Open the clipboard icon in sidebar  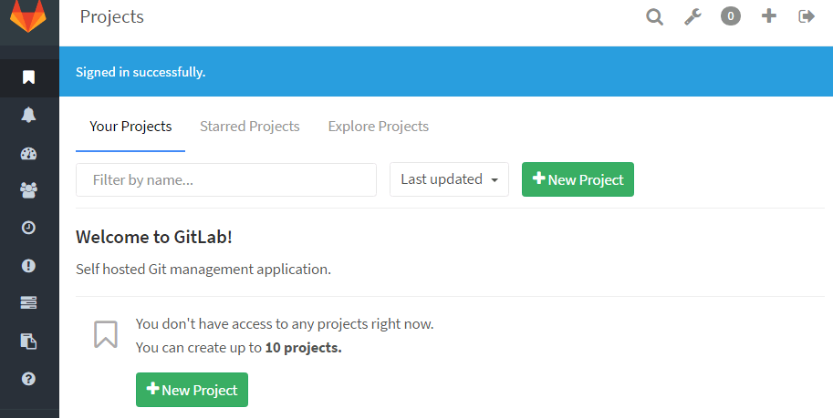[x=28, y=341]
